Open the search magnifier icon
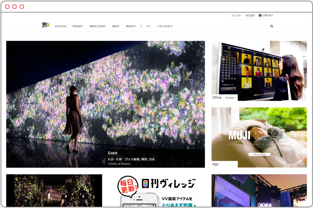This screenshot has height=208, width=313. coord(272,26)
